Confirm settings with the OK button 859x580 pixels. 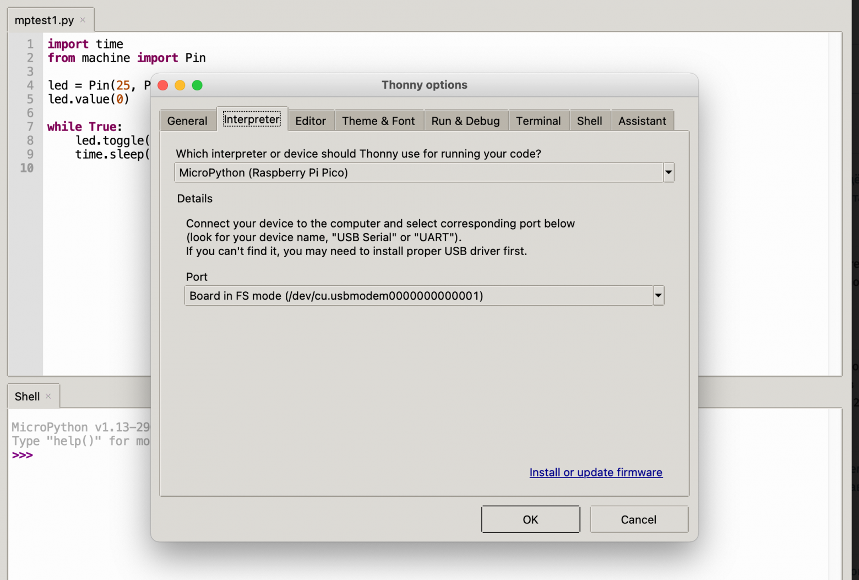point(530,519)
